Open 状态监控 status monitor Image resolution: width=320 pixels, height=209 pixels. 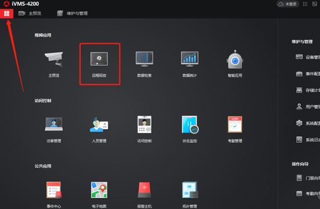(190, 124)
